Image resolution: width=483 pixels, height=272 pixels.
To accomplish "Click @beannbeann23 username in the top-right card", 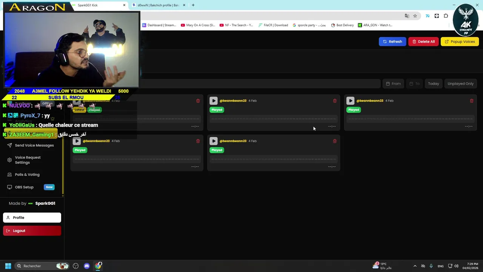I will click(370, 100).
